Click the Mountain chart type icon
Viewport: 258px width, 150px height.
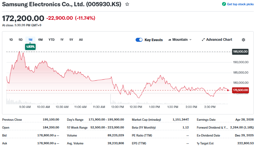point(170,40)
